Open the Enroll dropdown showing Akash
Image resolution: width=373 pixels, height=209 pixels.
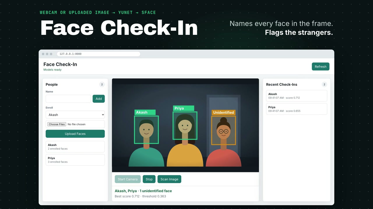click(75, 115)
